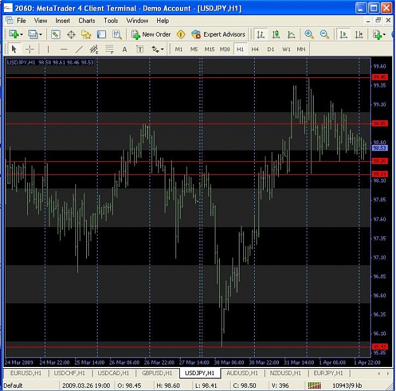Switch timeframe to D1
Screen dimensions: 396x391
[271, 49]
